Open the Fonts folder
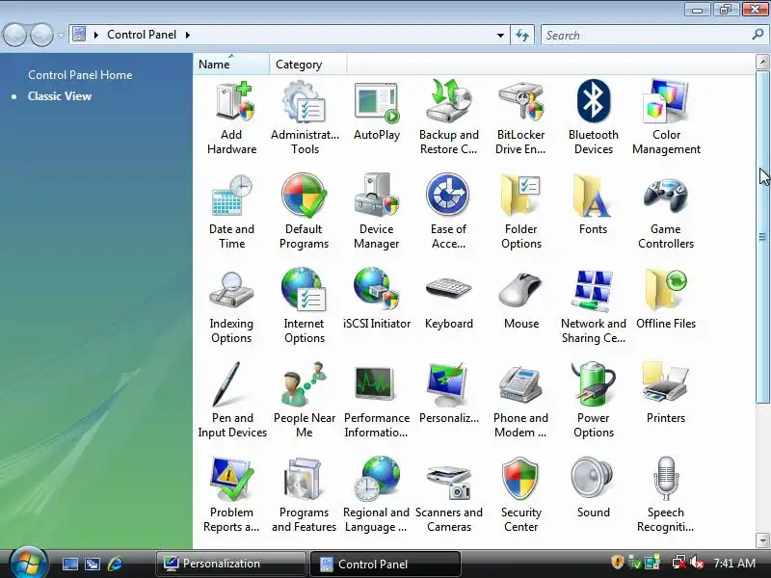Image resolution: width=771 pixels, height=578 pixels. [593, 205]
